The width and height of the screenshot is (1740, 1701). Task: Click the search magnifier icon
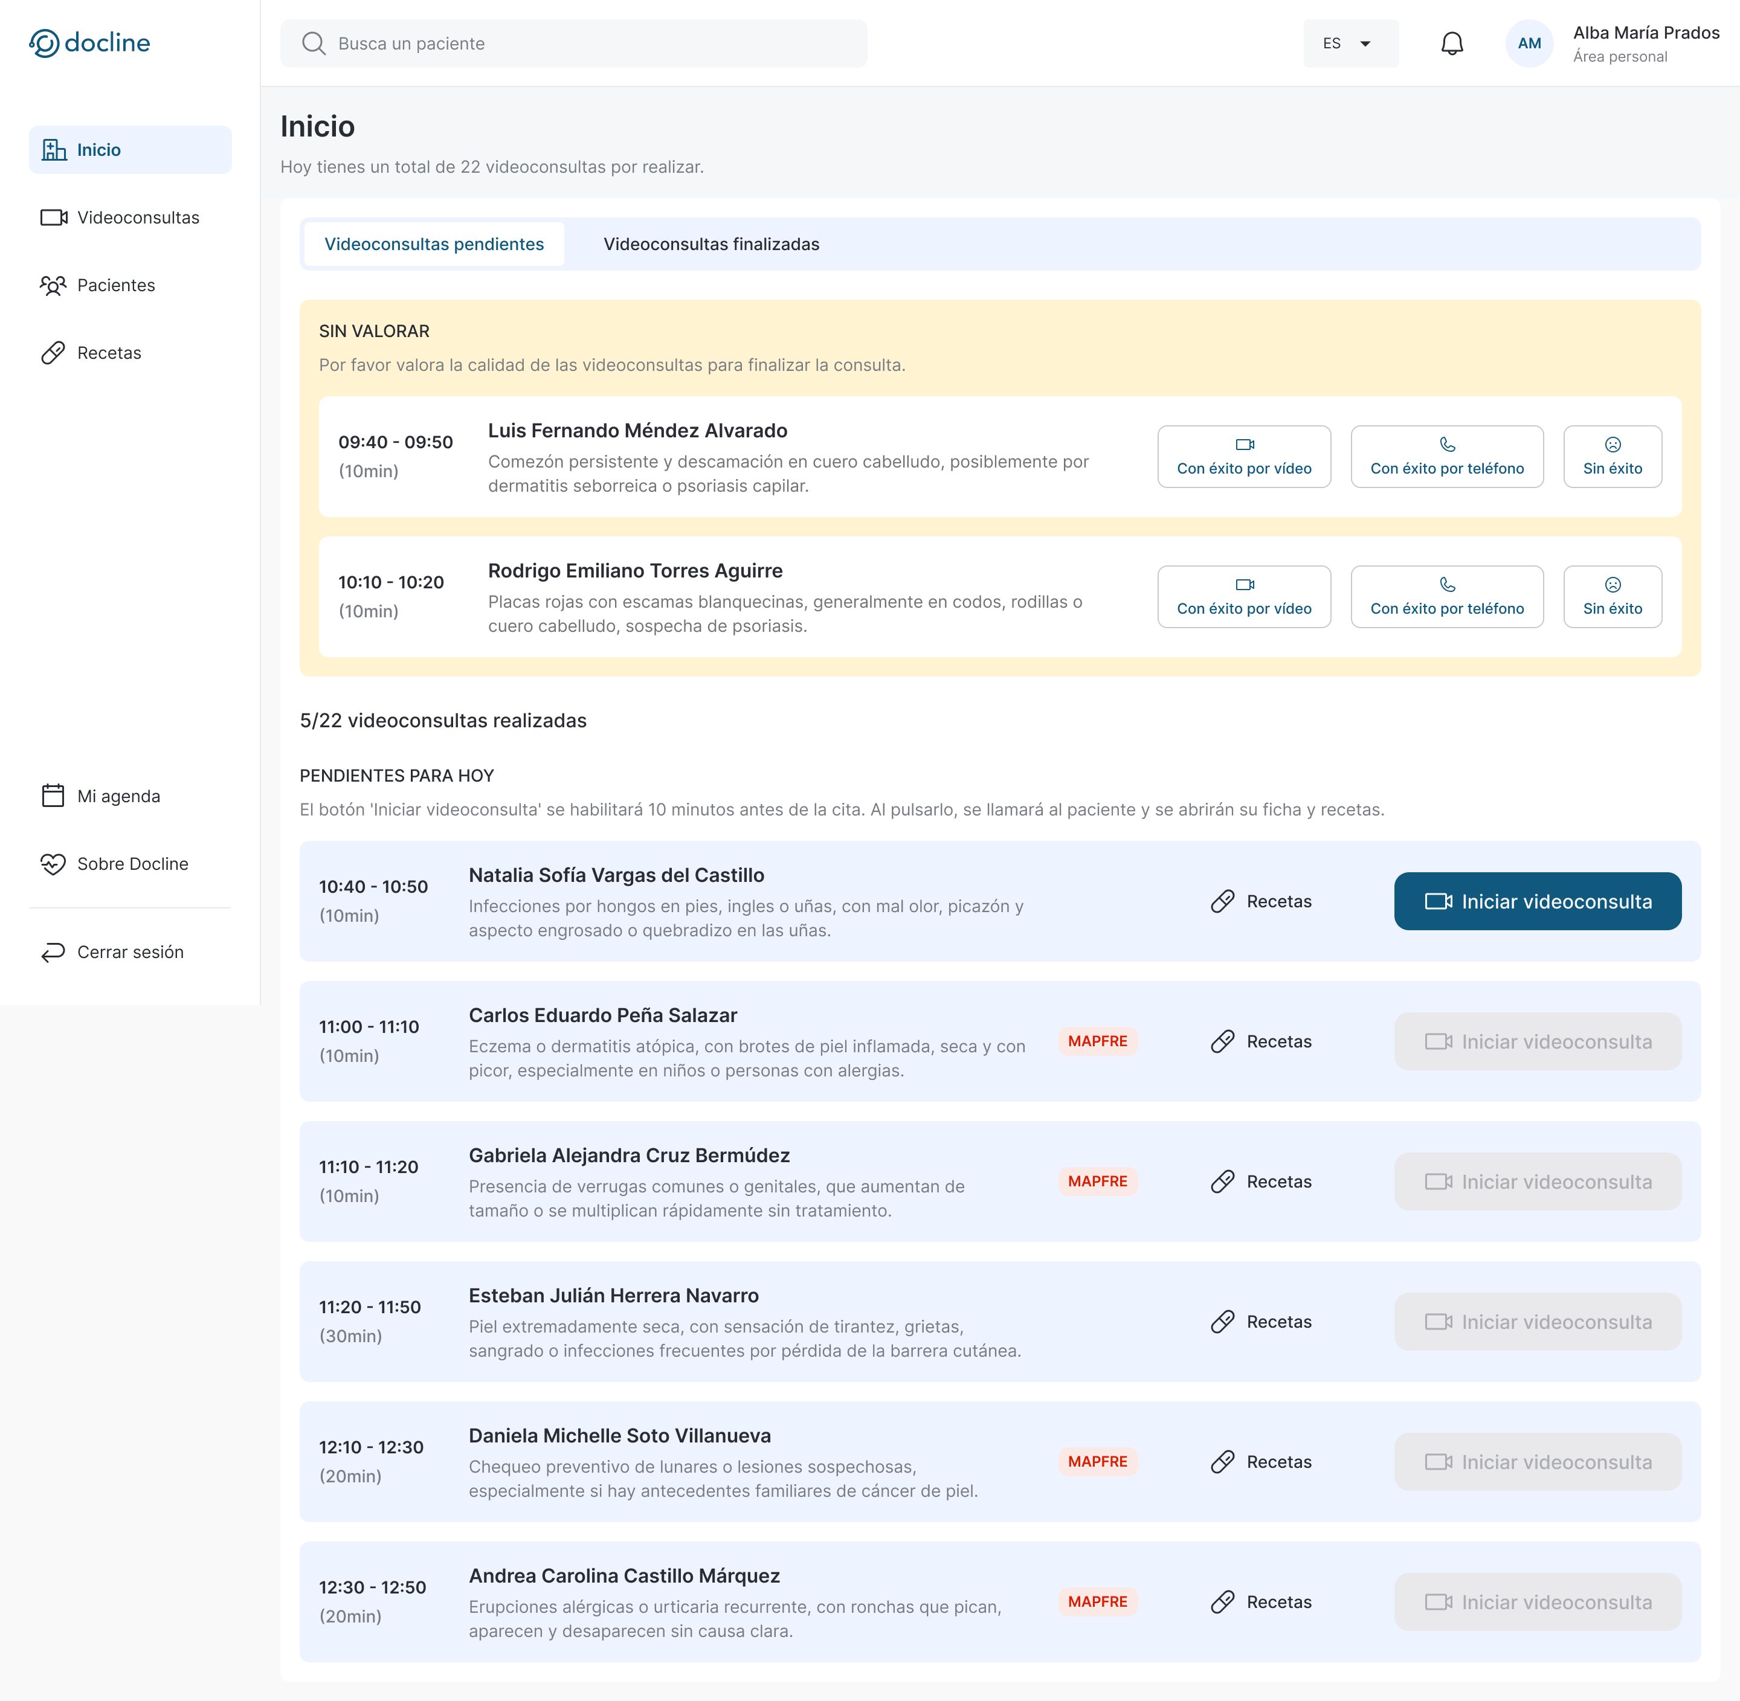click(314, 43)
